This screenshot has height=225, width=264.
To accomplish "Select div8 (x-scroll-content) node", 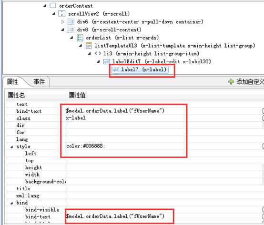I will click(x=109, y=30).
